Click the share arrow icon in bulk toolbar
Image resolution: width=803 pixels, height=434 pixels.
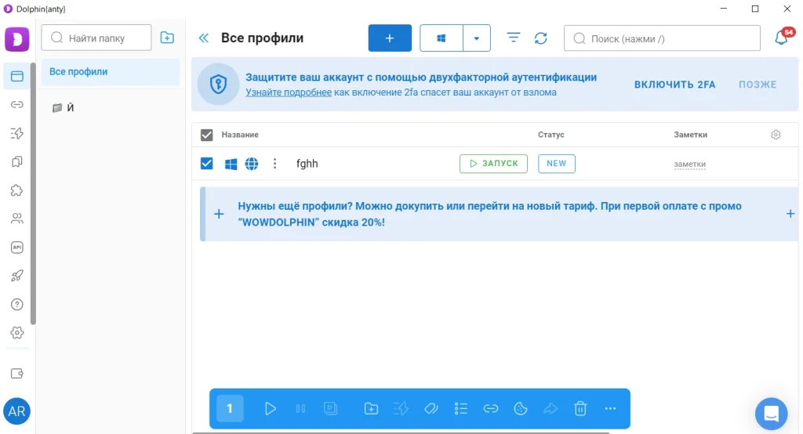[x=550, y=408]
